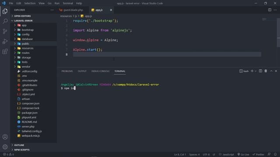280x157 pixels.
Task: Open the Edit menu
Action: click(x=18, y=3)
